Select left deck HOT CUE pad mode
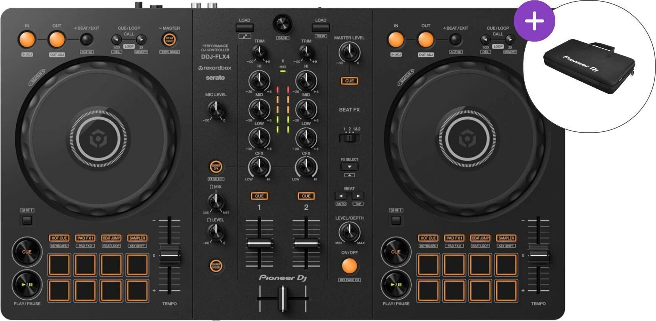 [x=59, y=238]
